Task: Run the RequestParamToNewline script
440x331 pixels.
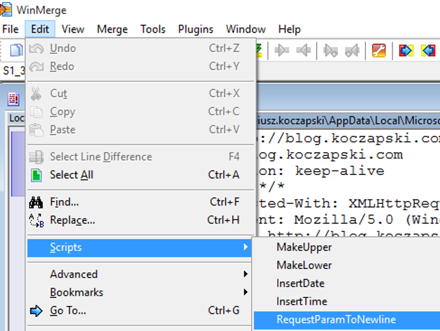Action: click(x=347, y=319)
